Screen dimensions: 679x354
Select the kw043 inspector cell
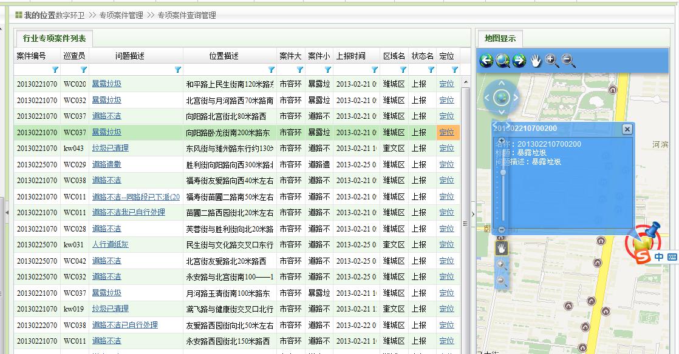click(75, 149)
